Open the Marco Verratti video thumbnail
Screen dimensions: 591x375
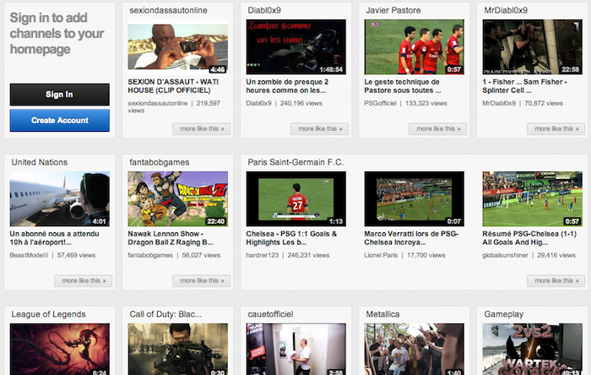415,198
